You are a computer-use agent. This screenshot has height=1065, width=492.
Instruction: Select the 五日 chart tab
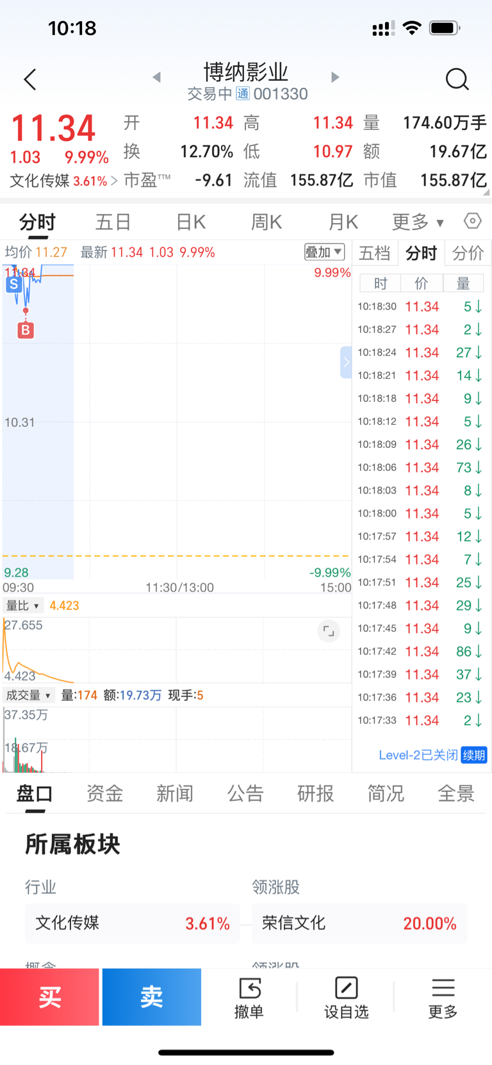coord(113,222)
